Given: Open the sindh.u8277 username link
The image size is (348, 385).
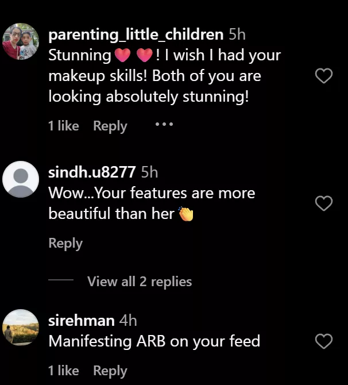Looking at the screenshot, I should 92,172.
